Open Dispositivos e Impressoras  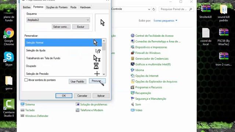(151, 47)
